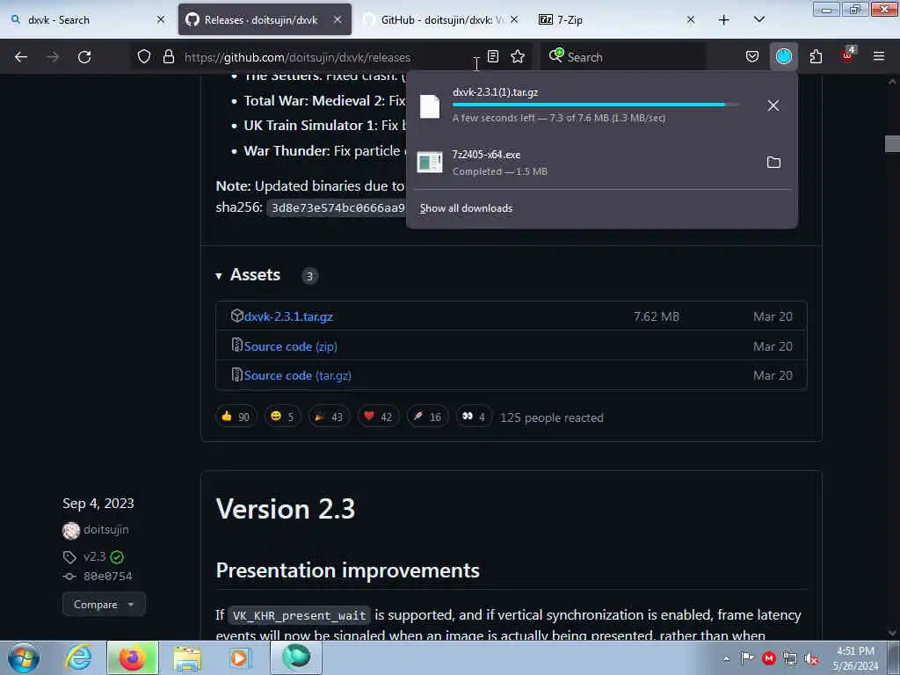Click the downloads progress toolbar icon
This screenshot has height=675, width=900.
[783, 56]
